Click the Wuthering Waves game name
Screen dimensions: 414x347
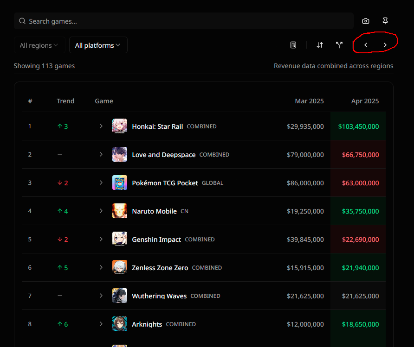159,296
